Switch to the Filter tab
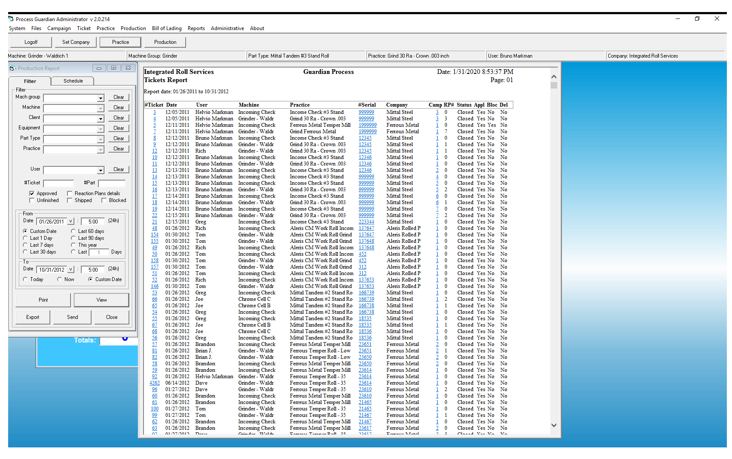732x459 pixels. coord(30,81)
